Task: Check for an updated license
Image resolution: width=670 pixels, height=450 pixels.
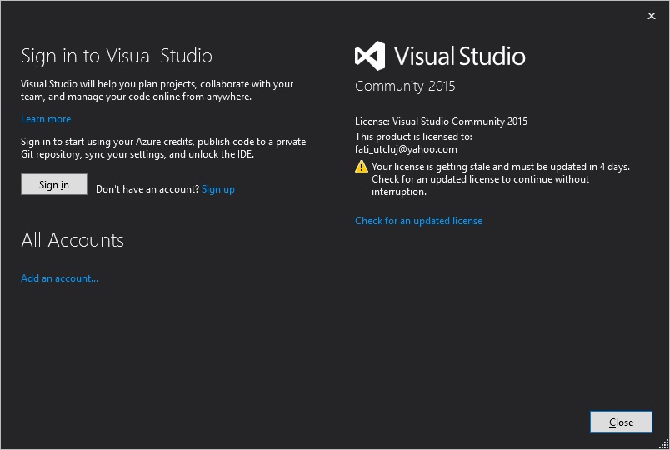Action: 418,221
